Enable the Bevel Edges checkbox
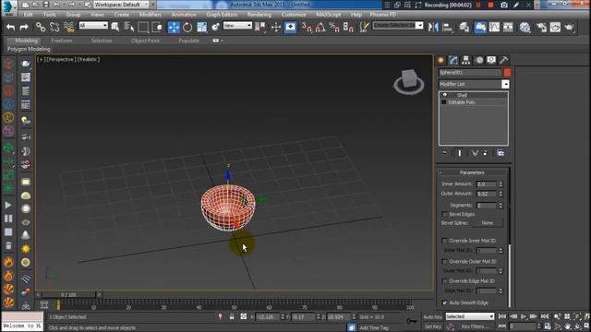The height and width of the screenshot is (332, 591). pyautogui.click(x=445, y=214)
